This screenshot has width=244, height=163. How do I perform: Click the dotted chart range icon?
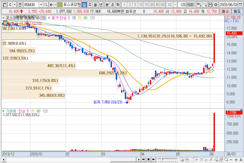click(x=191, y=160)
